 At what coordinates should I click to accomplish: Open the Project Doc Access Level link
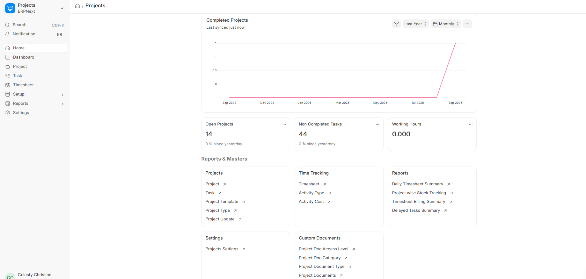click(324, 249)
